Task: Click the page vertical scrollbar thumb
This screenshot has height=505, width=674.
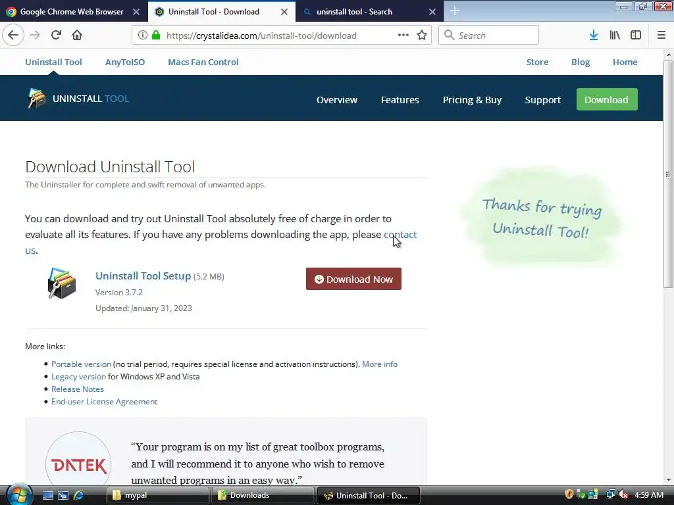Action: (x=668, y=174)
